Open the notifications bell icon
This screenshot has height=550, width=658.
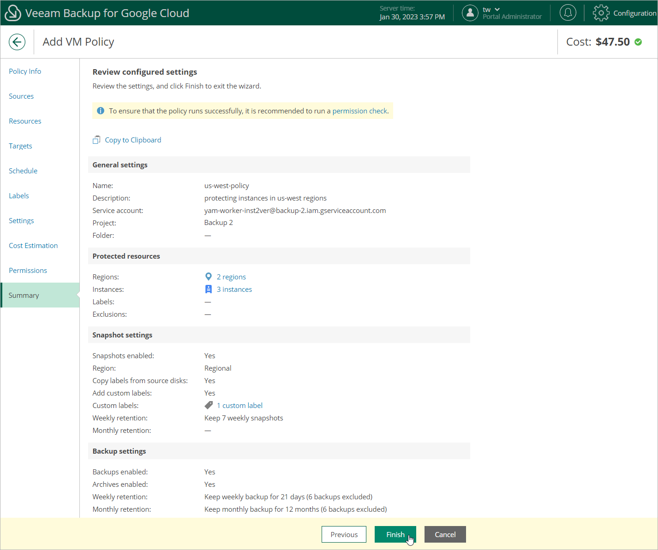click(x=568, y=13)
